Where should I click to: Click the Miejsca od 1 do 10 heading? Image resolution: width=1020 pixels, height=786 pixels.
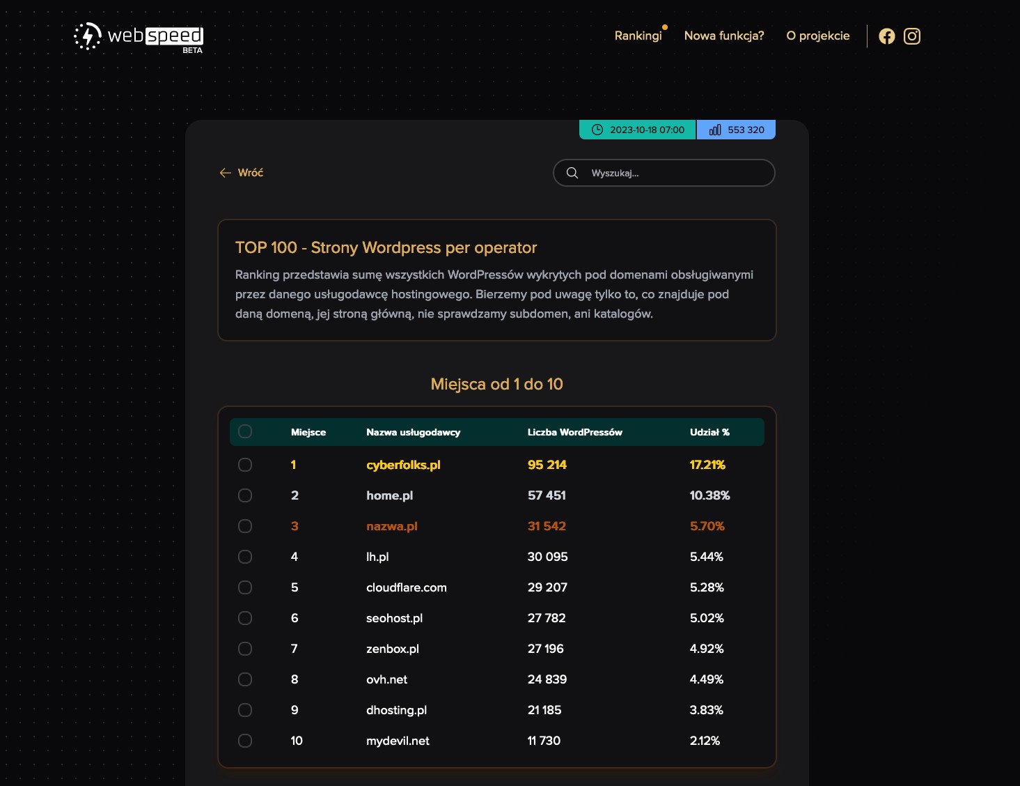point(497,384)
